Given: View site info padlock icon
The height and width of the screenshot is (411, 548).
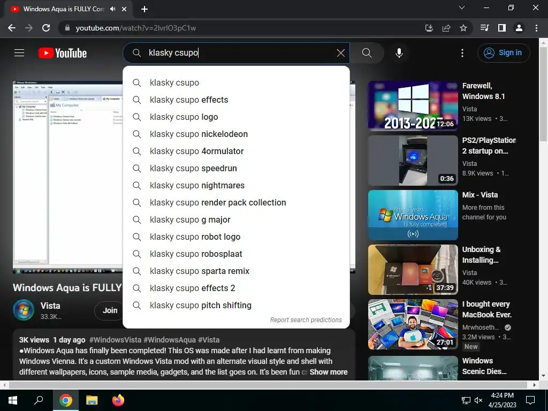Looking at the screenshot, I should pyautogui.click(x=67, y=28).
